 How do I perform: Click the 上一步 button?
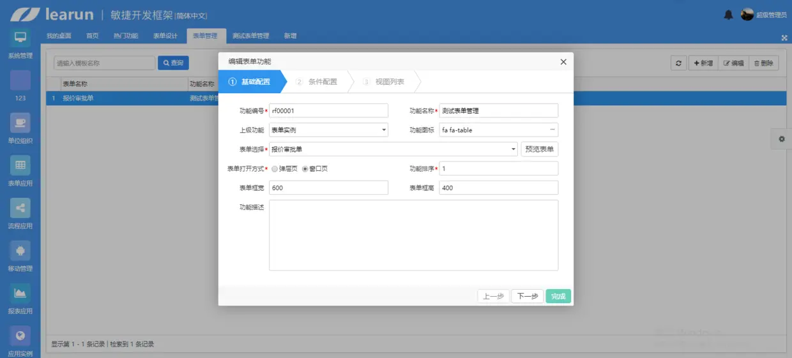click(493, 296)
